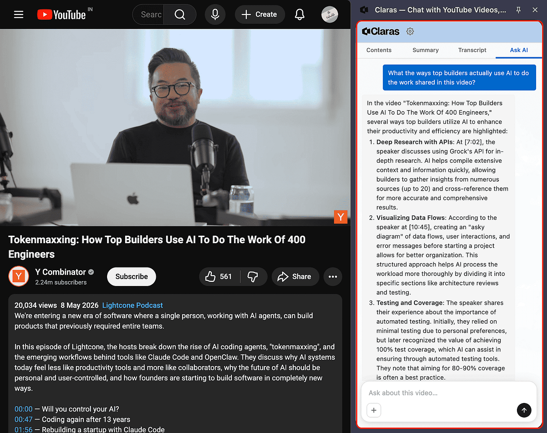The image size is (547, 433).
Task: Click the 'Ask about this video...' input
Action: [449, 393]
